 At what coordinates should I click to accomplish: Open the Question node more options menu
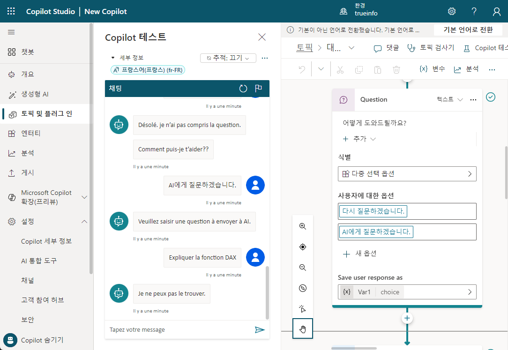coord(473,100)
